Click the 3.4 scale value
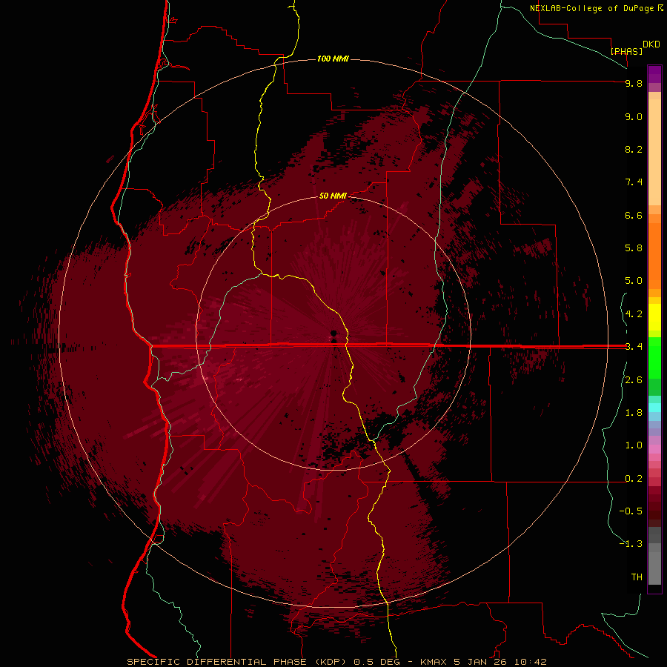The width and height of the screenshot is (667, 667). [x=634, y=347]
